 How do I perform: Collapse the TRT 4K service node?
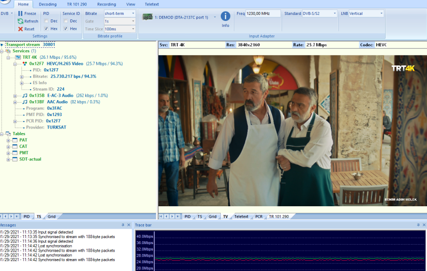(8, 57)
